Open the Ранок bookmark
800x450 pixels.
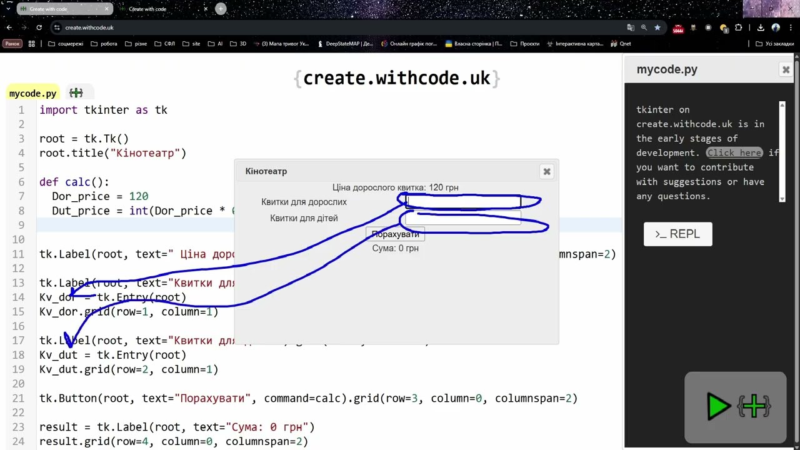tap(12, 44)
